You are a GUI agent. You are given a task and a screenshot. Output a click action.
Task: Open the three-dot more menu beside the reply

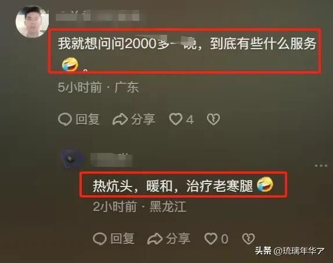321,166
